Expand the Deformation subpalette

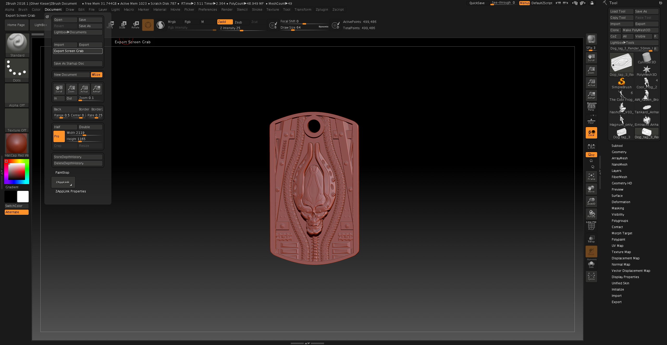[x=621, y=202]
